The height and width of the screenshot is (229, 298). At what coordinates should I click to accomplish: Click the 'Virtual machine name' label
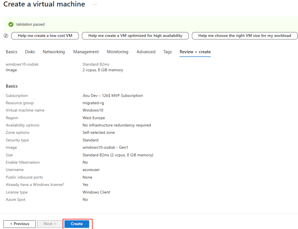click(x=25, y=110)
